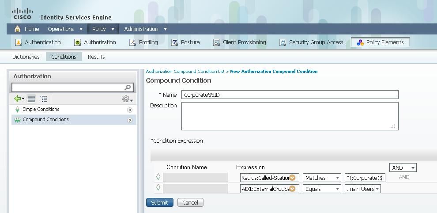The height and width of the screenshot is (213, 437).
Task: Open the Authentication tab
Action: tap(43, 42)
